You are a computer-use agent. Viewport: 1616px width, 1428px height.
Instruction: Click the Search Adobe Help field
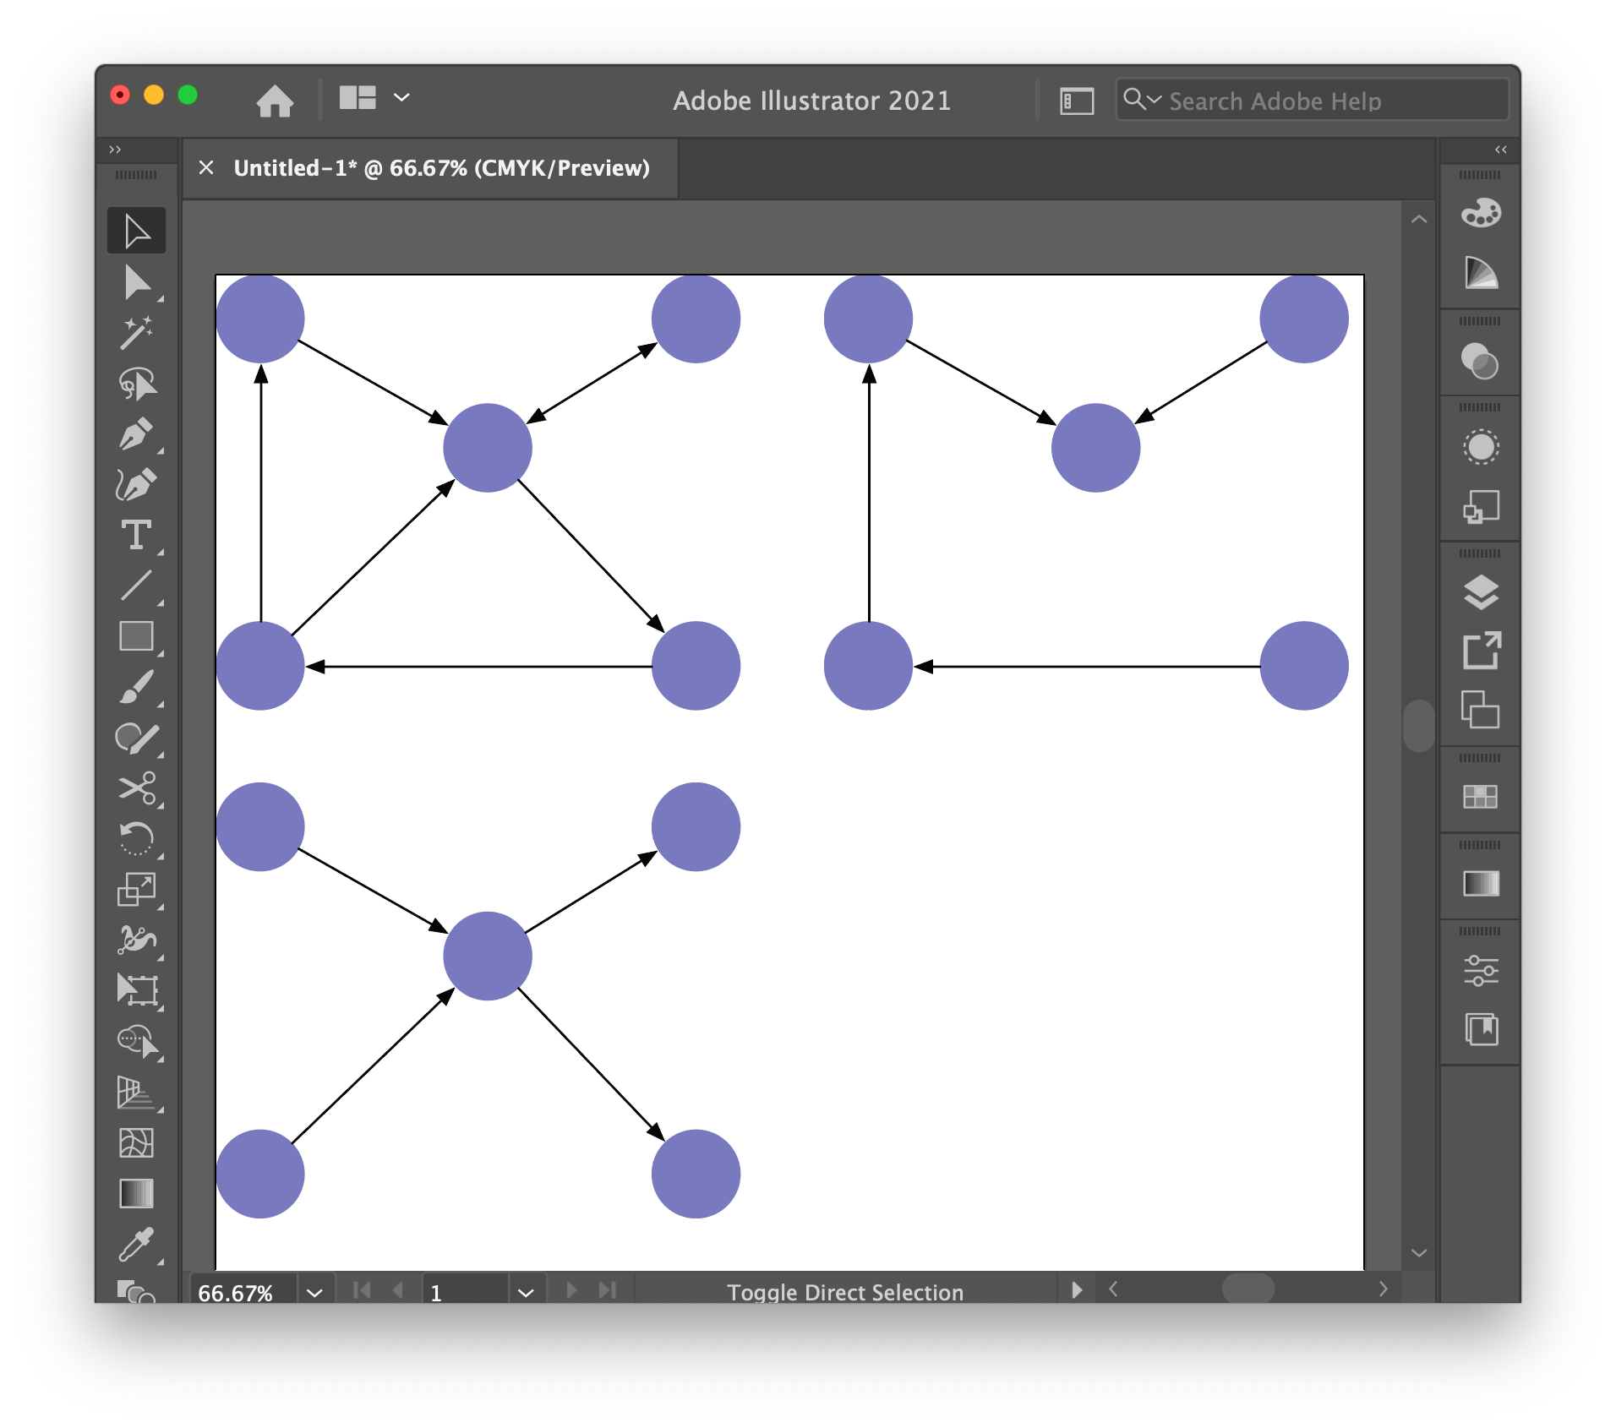pyautogui.click(x=1313, y=101)
